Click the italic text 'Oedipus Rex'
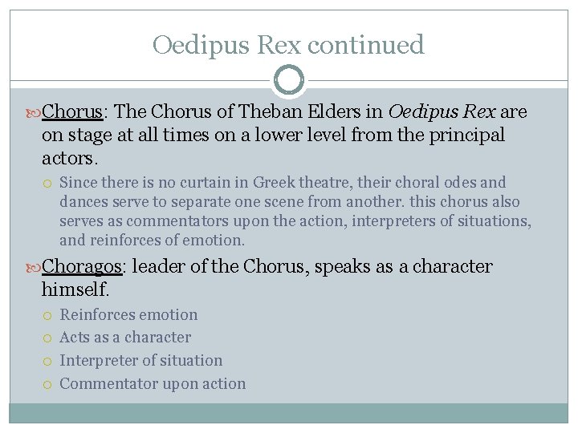 tap(442, 111)
